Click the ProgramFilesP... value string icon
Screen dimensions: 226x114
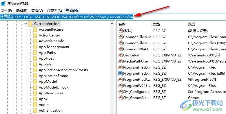click(x=120, y=79)
